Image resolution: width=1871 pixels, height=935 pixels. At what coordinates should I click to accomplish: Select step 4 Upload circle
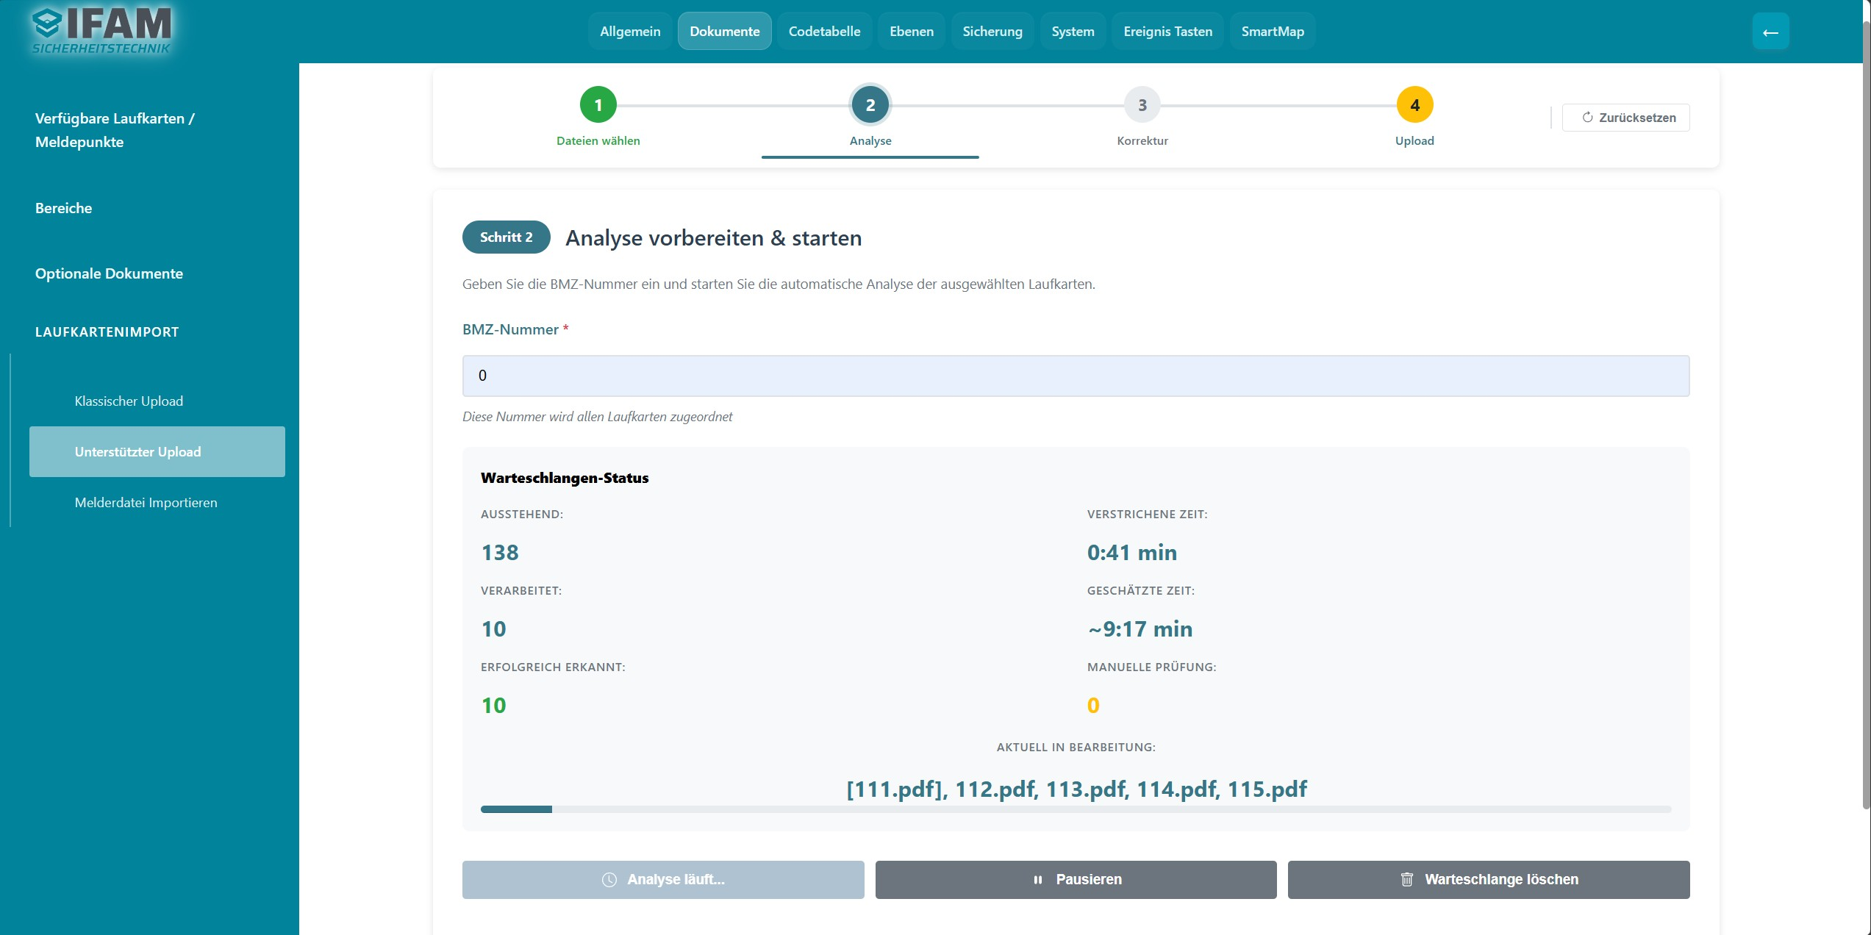(x=1414, y=105)
